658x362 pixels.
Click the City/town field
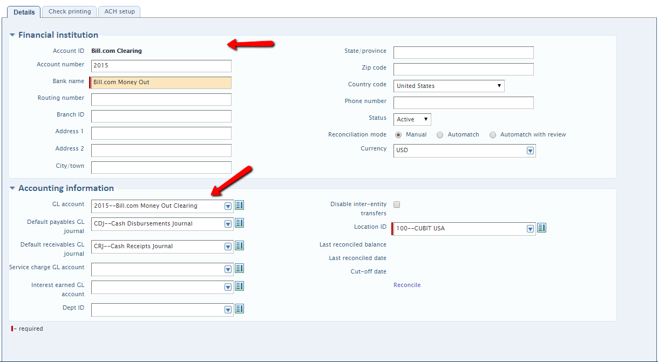click(x=161, y=167)
